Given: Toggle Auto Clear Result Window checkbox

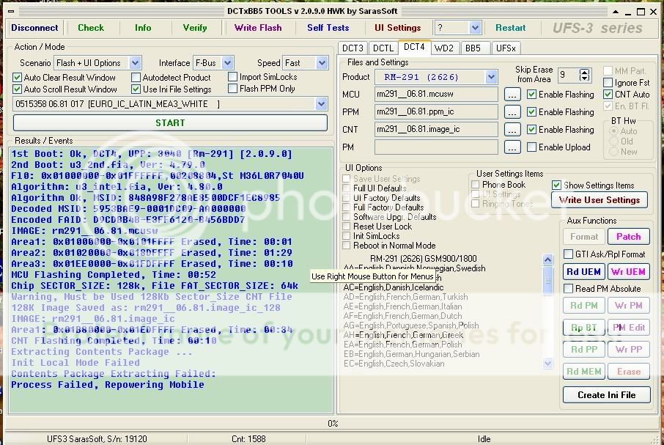Looking at the screenshot, I should 18,78.
